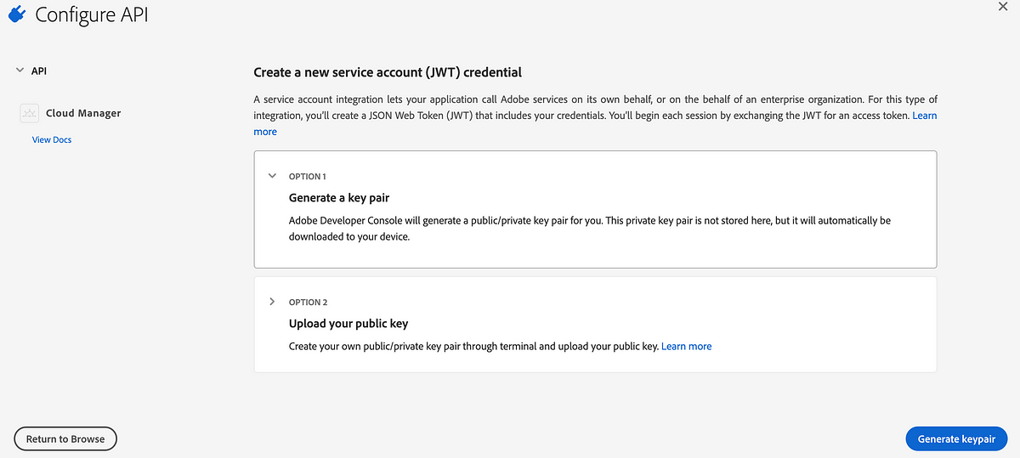The height and width of the screenshot is (458, 1020).
Task: Click the Create a new service account heading
Action: coord(388,72)
